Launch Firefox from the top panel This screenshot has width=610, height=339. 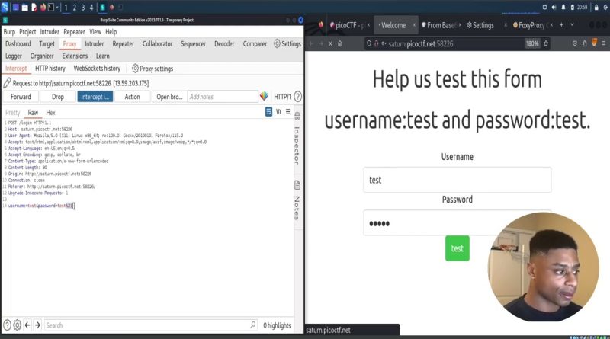[x=43, y=8]
